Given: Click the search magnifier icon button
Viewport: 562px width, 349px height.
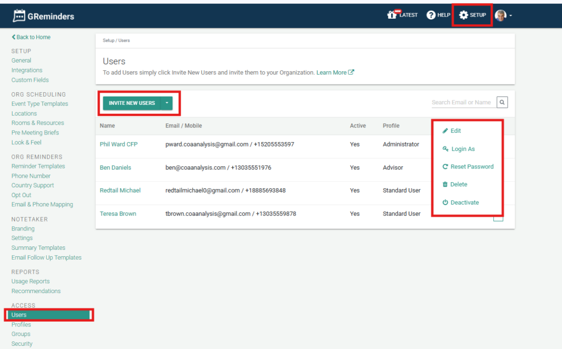Looking at the screenshot, I should click(x=502, y=102).
